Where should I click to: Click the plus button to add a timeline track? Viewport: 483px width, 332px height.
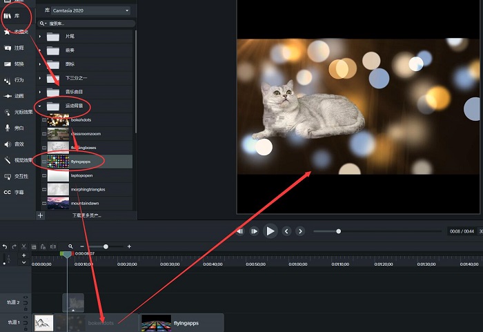coord(23,255)
